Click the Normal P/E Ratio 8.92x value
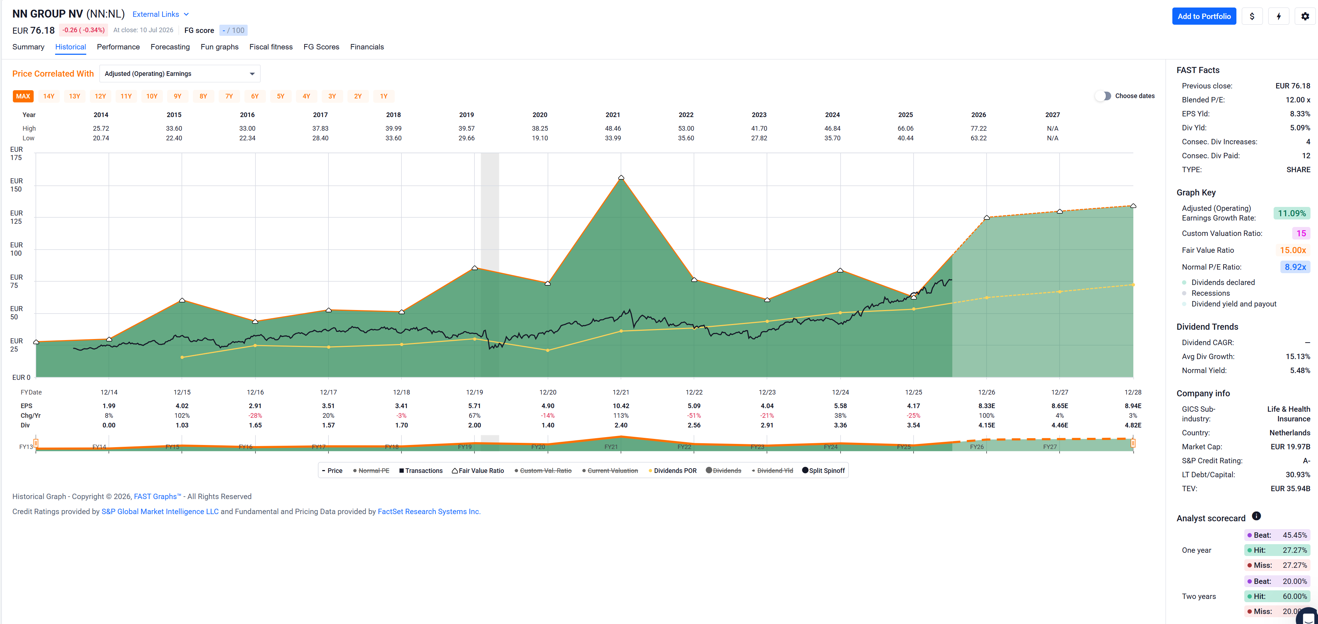This screenshot has height=624, width=1318. click(x=1295, y=267)
